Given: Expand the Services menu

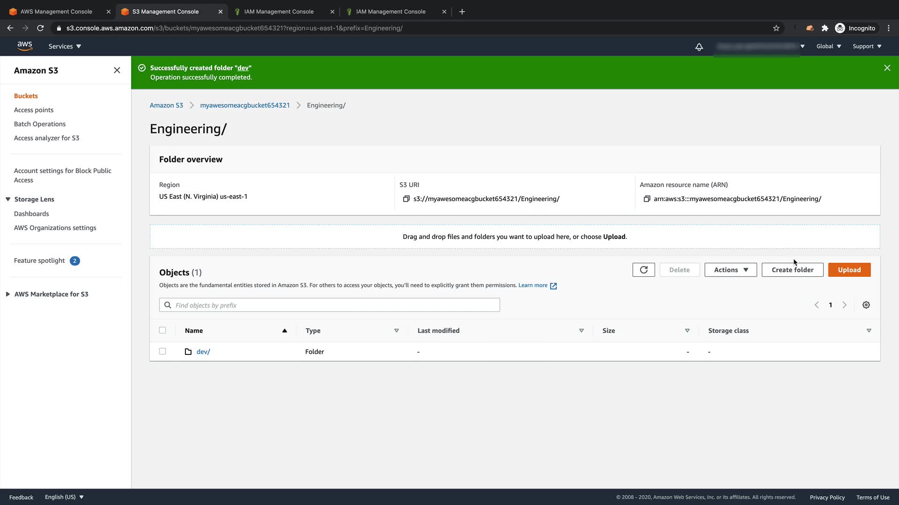Looking at the screenshot, I should point(65,46).
